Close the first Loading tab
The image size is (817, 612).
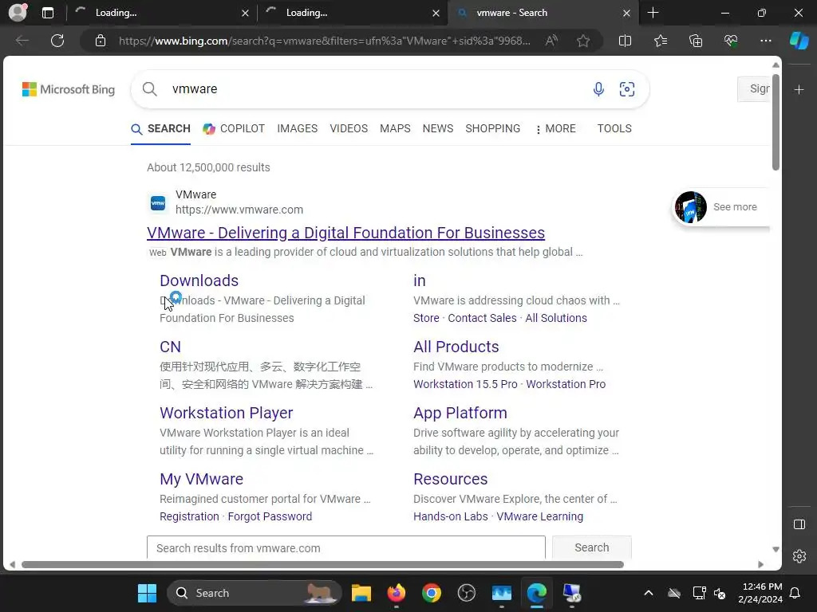tap(245, 13)
